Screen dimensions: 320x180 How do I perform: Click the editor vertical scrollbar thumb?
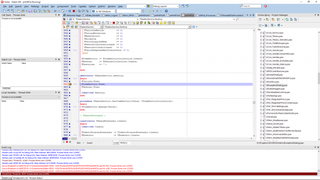(254, 103)
